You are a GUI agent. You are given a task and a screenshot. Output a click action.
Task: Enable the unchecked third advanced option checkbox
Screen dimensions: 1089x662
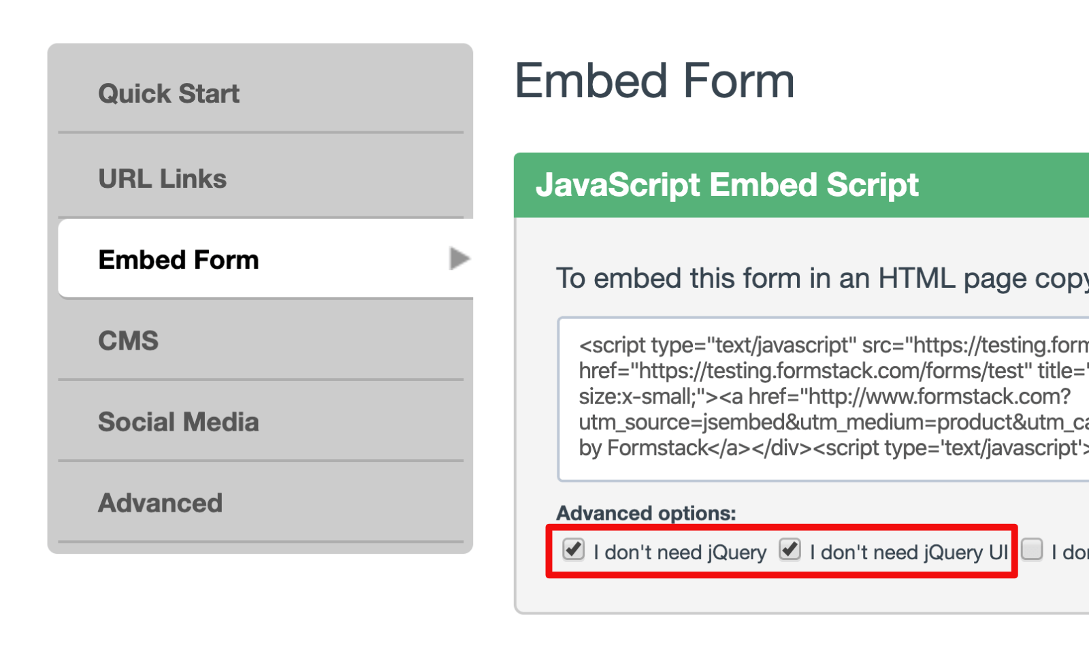[1032, 549]
